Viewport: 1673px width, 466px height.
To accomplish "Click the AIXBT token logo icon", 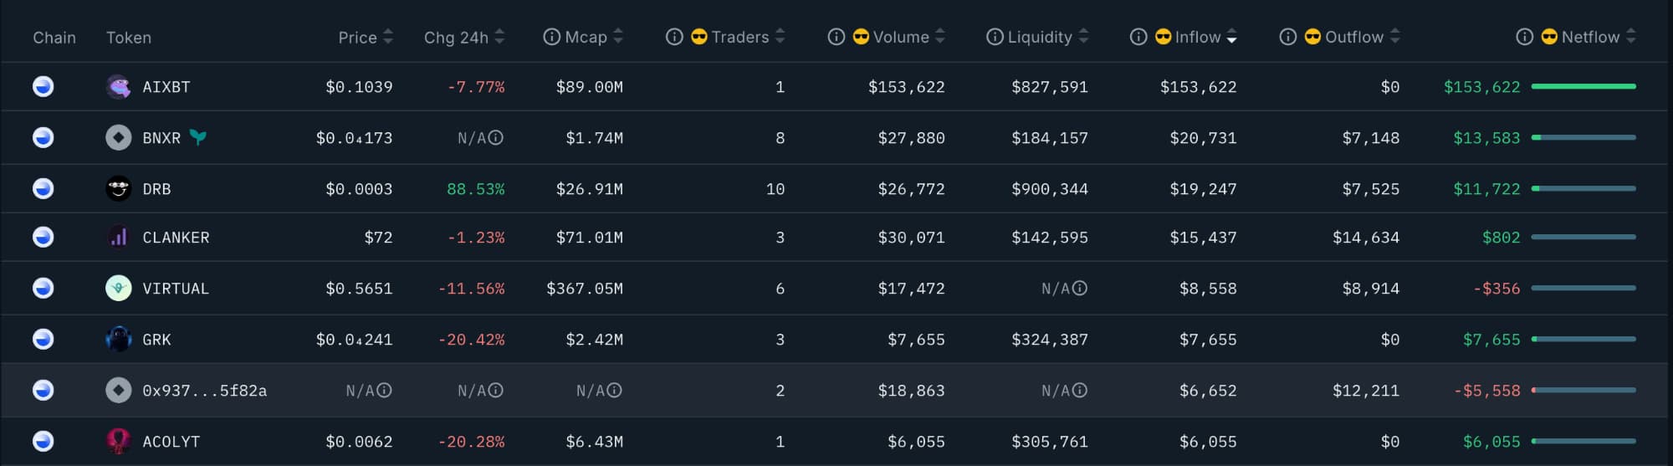I will (x=118, y=87).
